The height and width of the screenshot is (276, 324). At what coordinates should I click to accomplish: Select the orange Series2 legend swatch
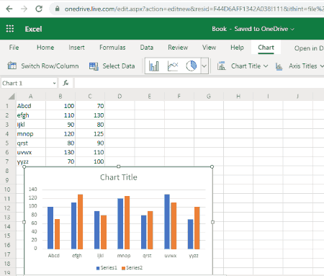coord(124,268)
